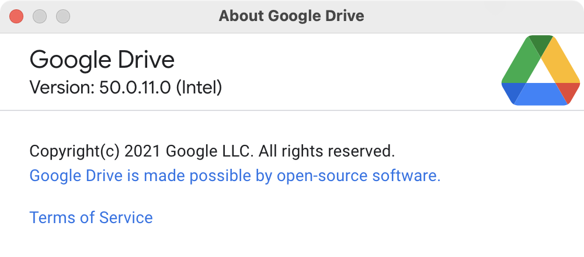Click the dark blue left corner of logo

[x=512, y=92]
